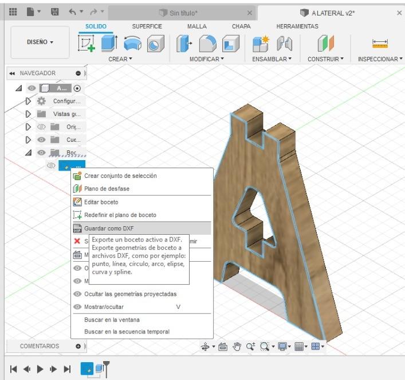Select the Shell tool
Screen dimensions: 405x380
click(x=231, y=43)
